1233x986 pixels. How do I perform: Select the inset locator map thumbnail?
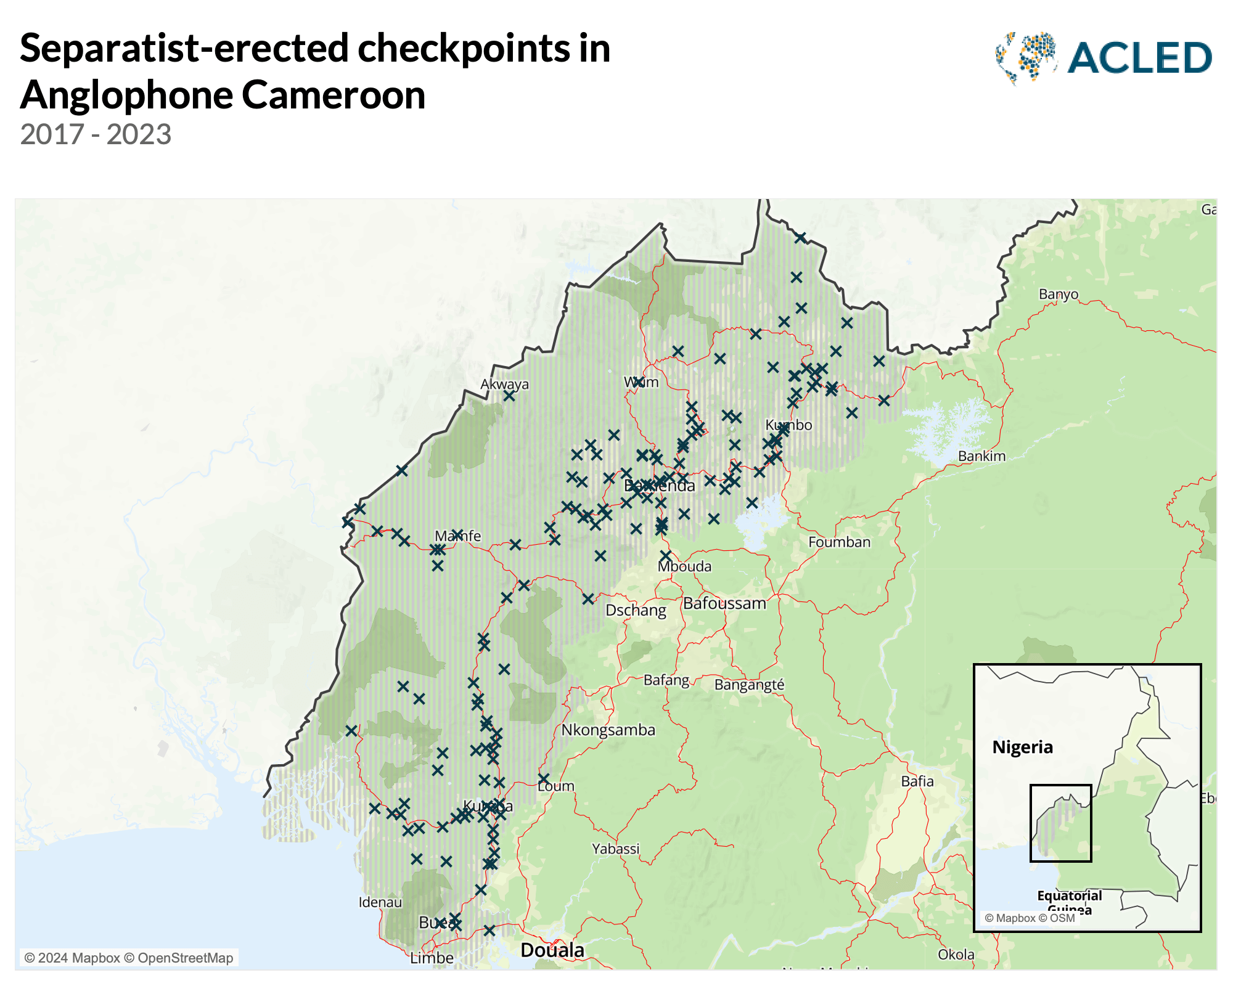point(1088,797)
